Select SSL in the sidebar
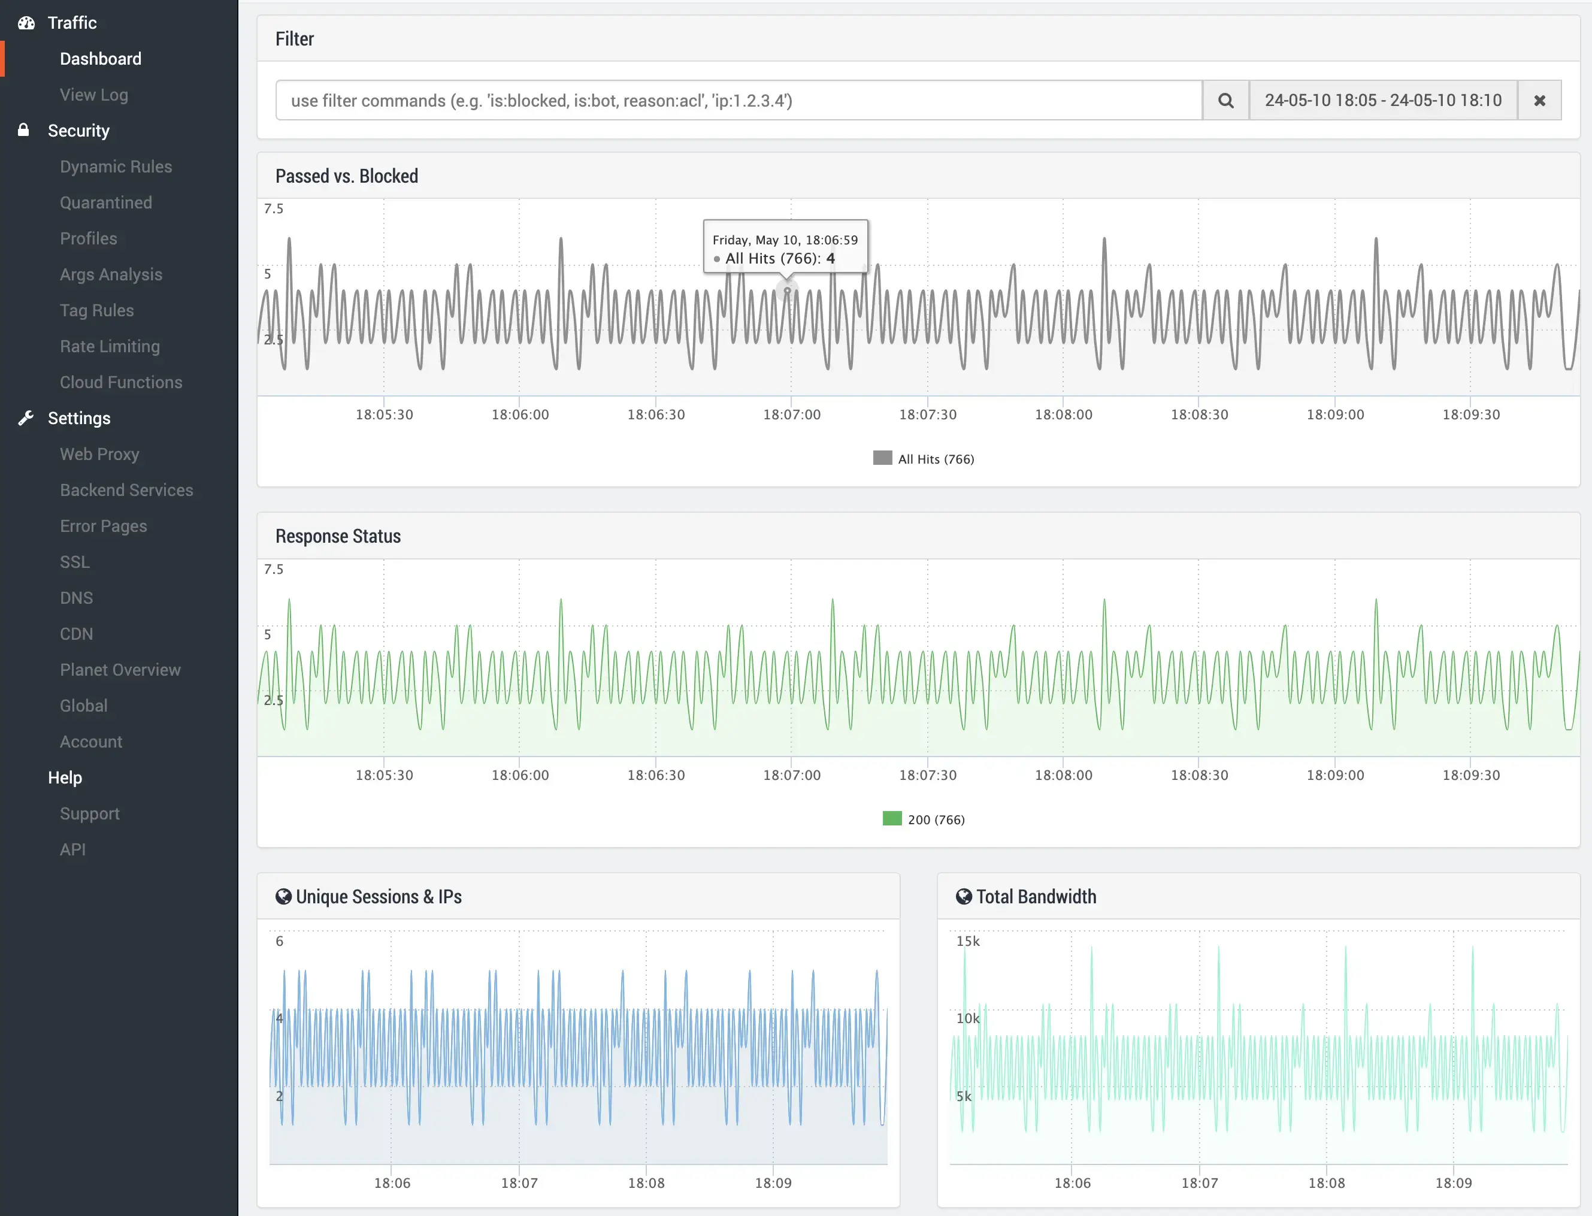 point(74,562)
